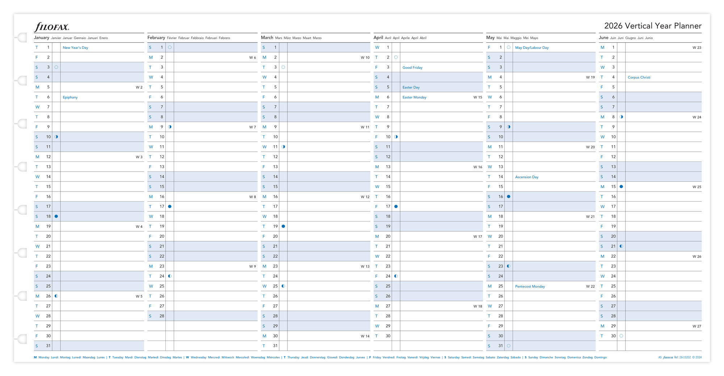Click the W 14 week label in March
Image resolution: width=724 pixels, height=376 pixels.
click(365, 336)
